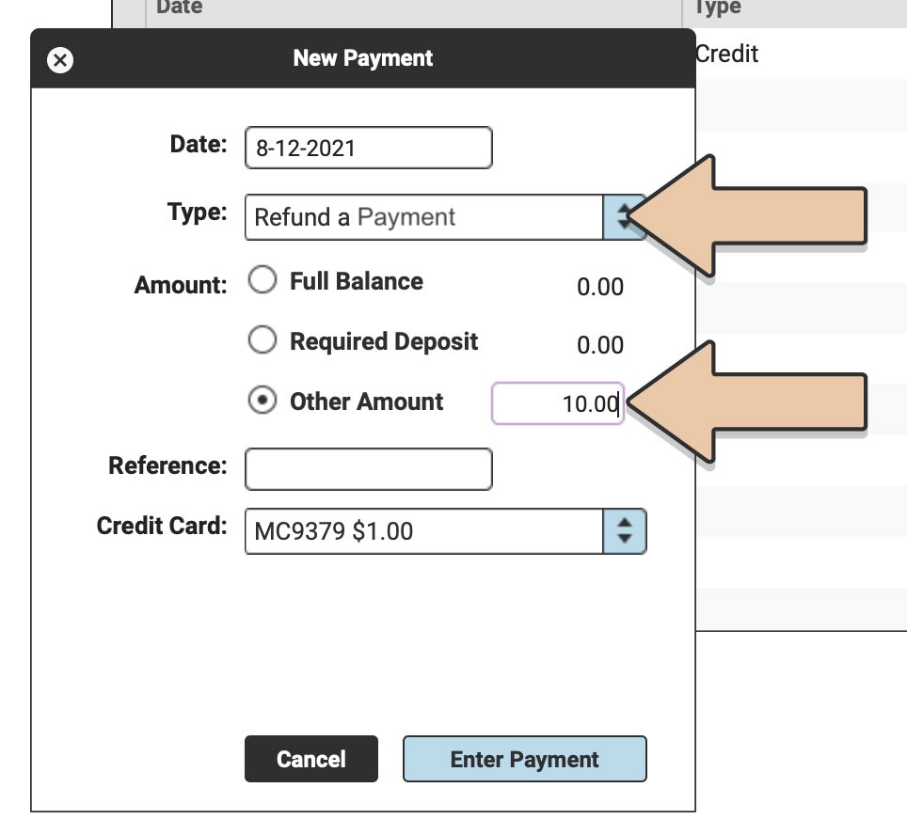Select the Other Amount radio button
This screenshot has height=835, width=907.
pos(262,402)
